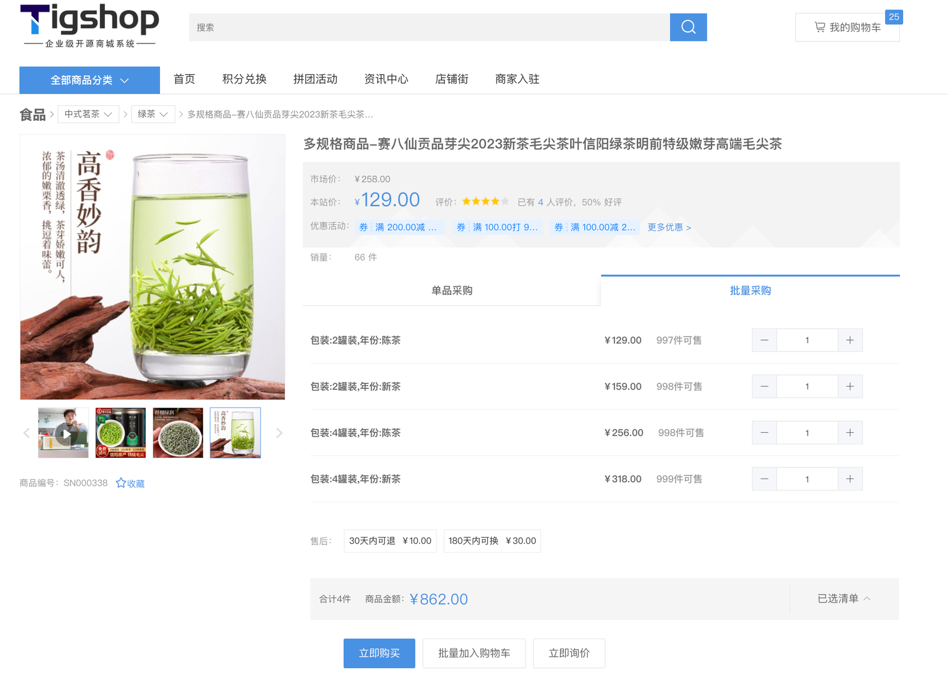Play the product video thumbnail
The image size is (948, 677).
pos(63,433)
